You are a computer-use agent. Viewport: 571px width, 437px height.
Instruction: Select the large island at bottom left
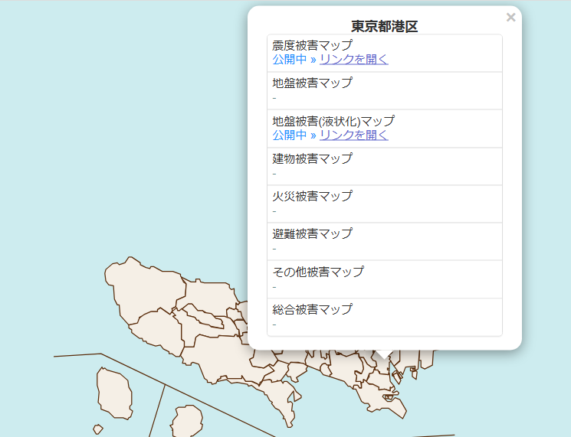[113, 392]
